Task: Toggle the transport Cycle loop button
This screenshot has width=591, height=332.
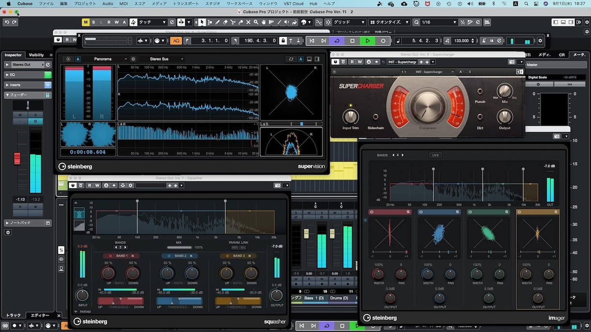Action: point(337,41)
